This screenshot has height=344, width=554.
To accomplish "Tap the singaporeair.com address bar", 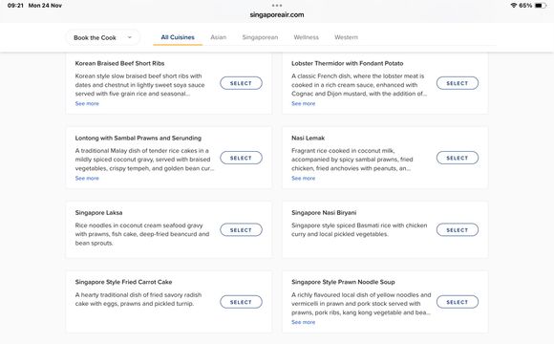I will click(277, 15).
